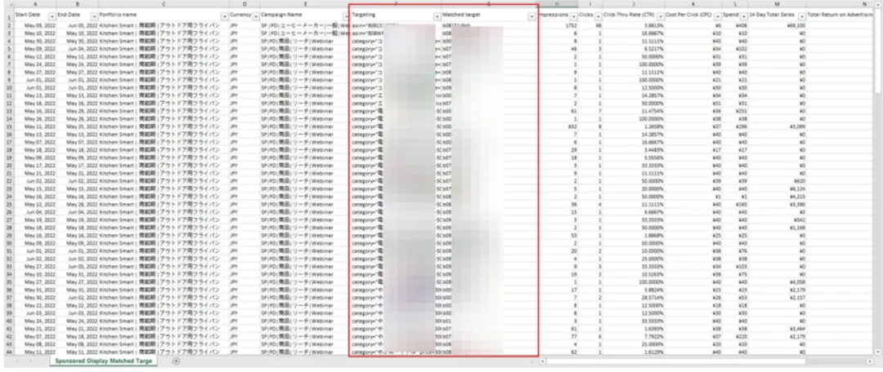Screen dimensions: 883x372
Task: Click the Select All corner triangle
Action: (7, 5)
